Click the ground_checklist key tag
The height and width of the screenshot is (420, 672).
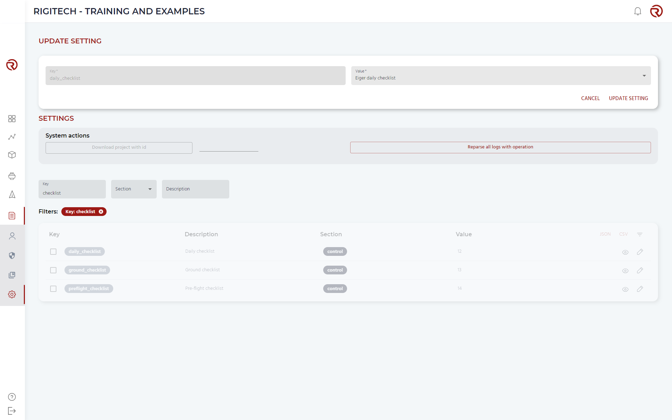87,270
